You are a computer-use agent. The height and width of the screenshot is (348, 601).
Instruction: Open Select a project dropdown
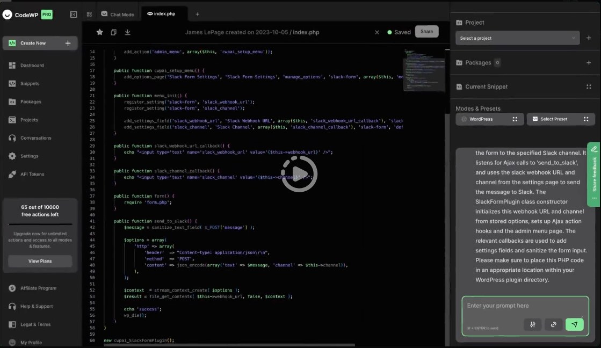pyautogui.click(x=517, y=38)
